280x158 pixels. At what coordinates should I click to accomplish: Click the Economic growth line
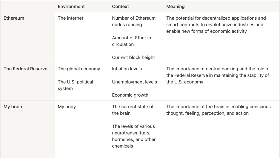[x=130, y=95]
